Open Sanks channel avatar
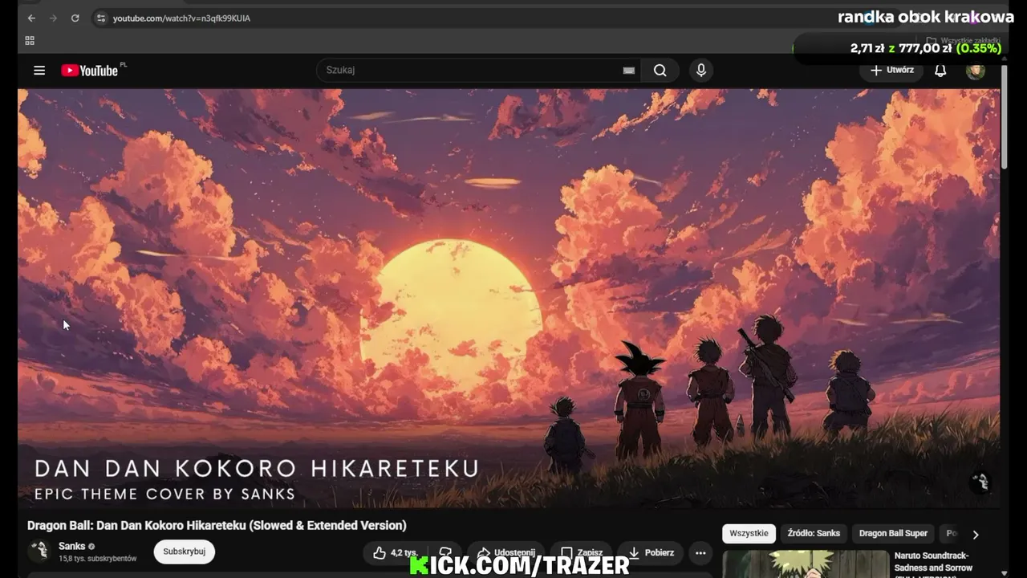 39,551
